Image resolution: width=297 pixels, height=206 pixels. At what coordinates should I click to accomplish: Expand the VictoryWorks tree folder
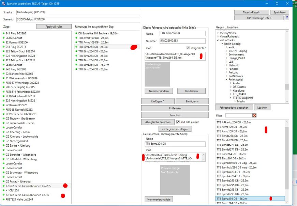click(218, 33)
